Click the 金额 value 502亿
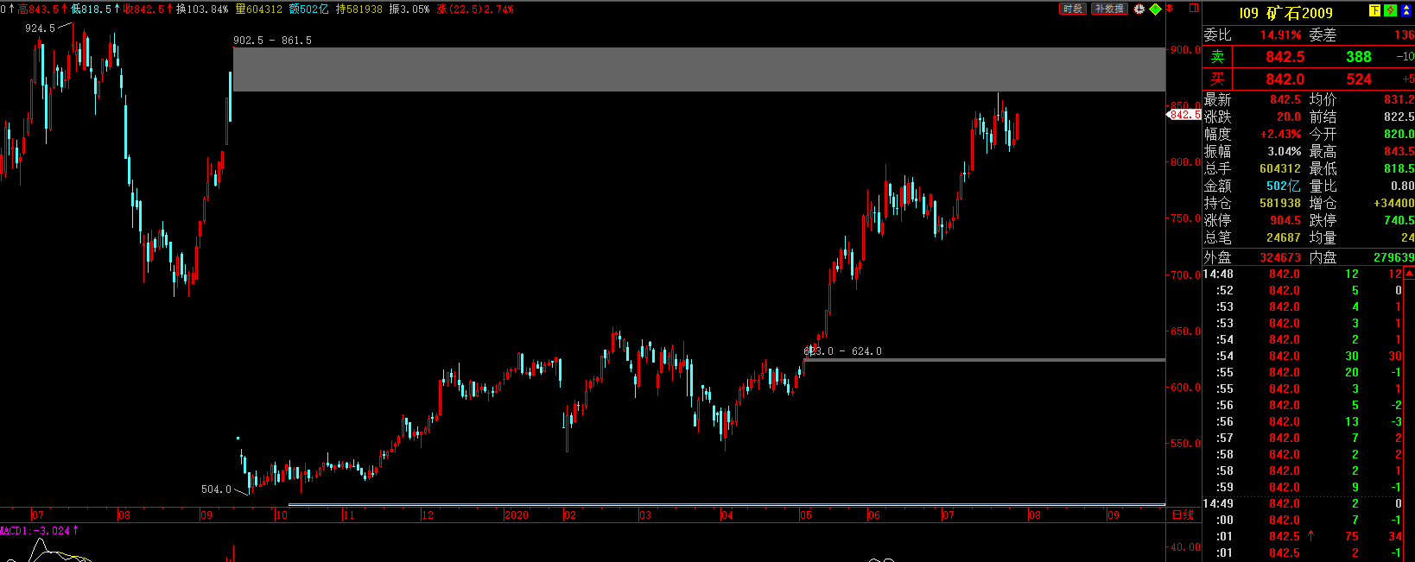1415x562 pixels. point(1284,186)
